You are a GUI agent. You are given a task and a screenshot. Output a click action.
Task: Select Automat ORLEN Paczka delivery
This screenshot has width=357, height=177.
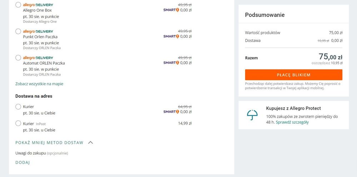(x=18, y=58)
